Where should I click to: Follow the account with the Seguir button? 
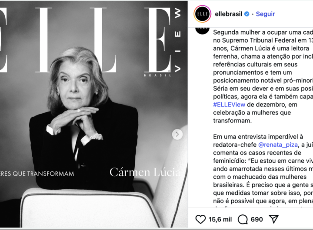265,14
